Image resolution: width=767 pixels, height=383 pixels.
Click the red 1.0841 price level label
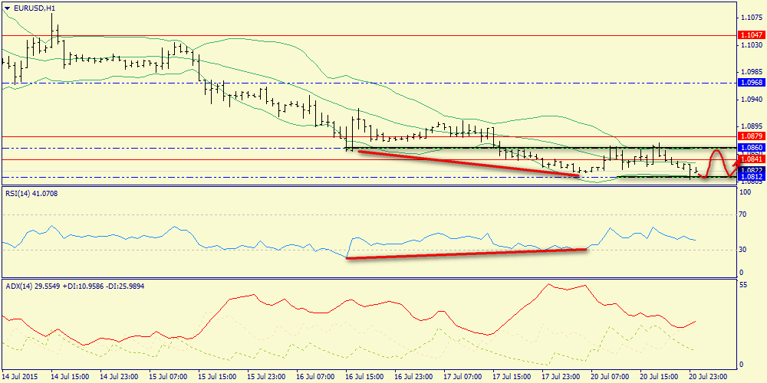point(750,159)
